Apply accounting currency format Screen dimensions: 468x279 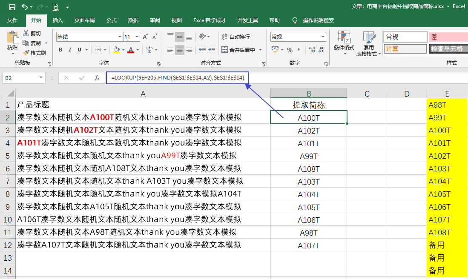pos(275,50)
